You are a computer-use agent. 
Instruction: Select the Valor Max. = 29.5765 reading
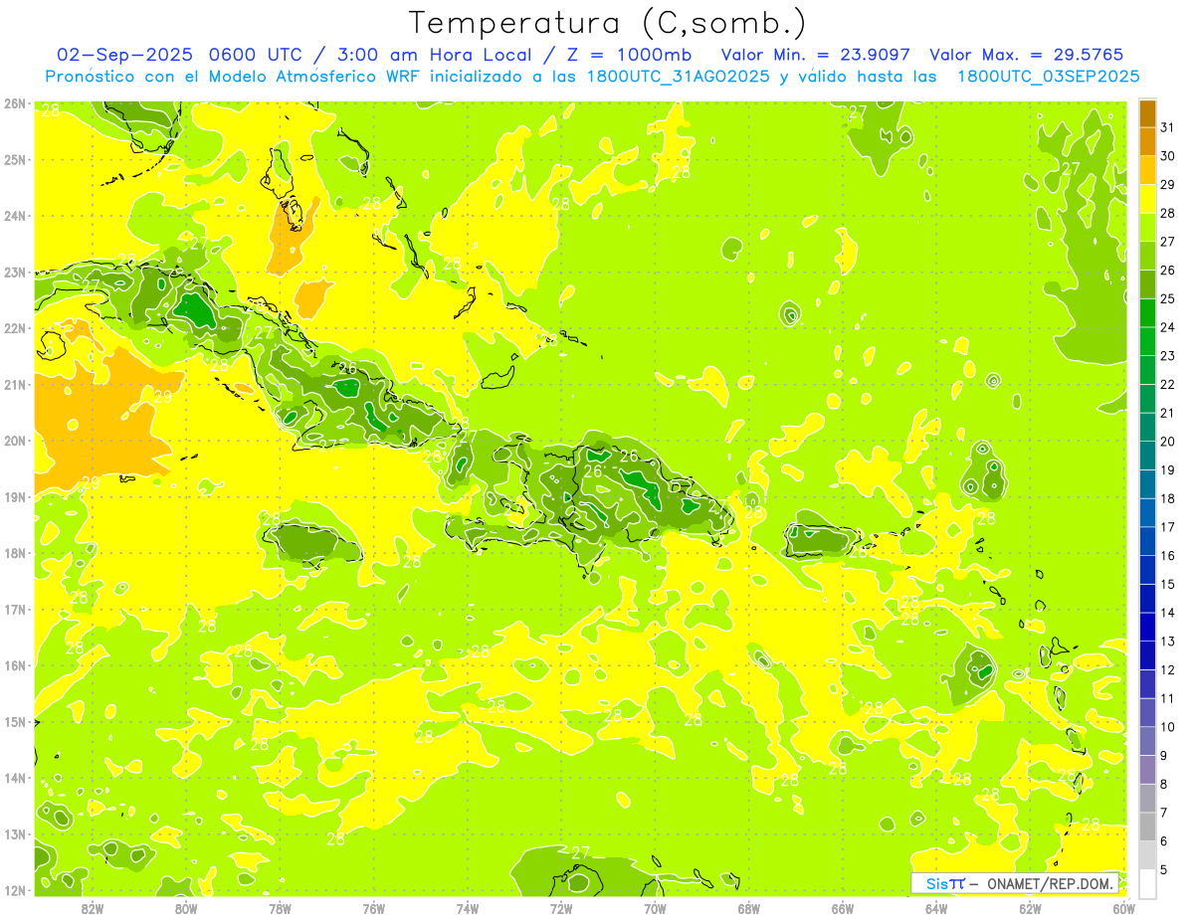[1027, 55]
